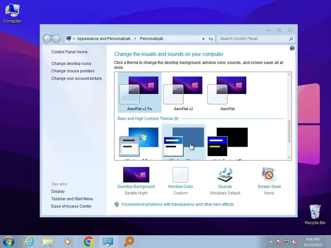Maximize the Personalization window

[279, 30]
